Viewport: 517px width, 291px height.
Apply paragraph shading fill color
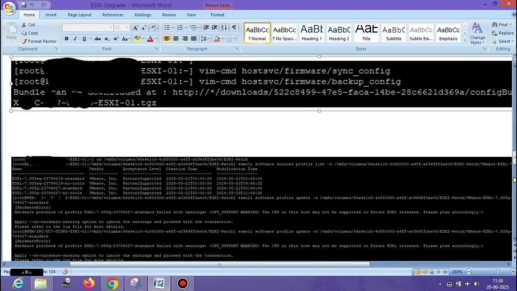tap(216, 39)
